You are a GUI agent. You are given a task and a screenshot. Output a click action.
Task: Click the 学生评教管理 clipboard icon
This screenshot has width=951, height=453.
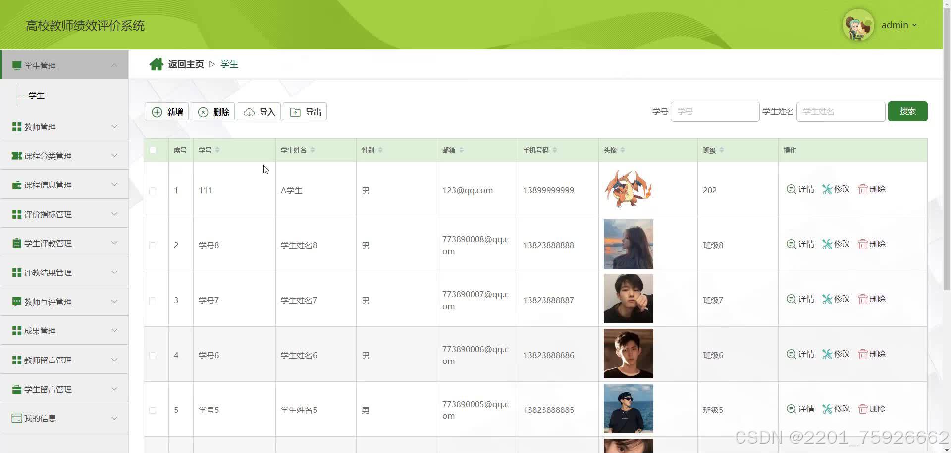tap(17, 243)
